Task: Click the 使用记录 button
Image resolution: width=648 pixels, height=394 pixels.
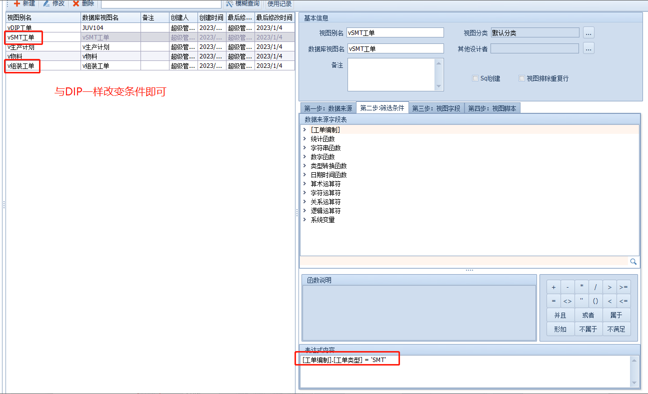Action: (279, 3)
